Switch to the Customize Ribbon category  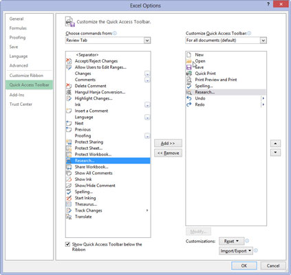click(x=26, y=76)
